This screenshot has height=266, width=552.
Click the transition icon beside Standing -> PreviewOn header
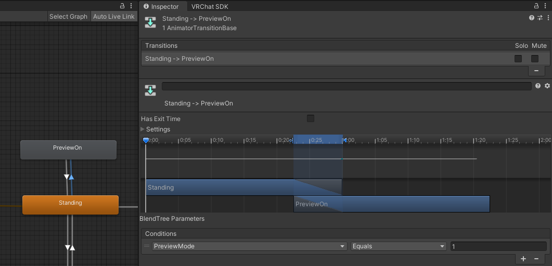(150, 23)
